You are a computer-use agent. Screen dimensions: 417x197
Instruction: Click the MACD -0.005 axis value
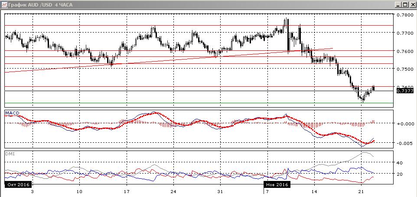404,143
